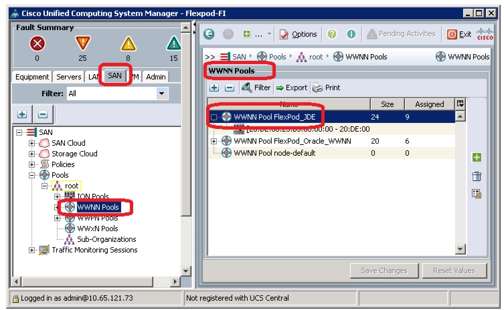Click the table's scroll down arrow
This screenshot has width=504, height=310.
pyautogui.click(x=460, y=249)
